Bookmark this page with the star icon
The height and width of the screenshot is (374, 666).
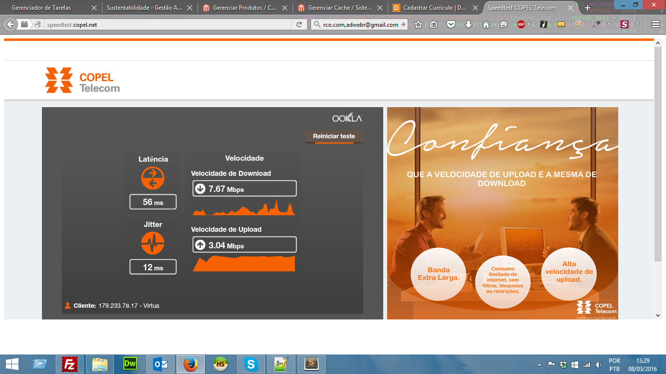tap(418, 24)
